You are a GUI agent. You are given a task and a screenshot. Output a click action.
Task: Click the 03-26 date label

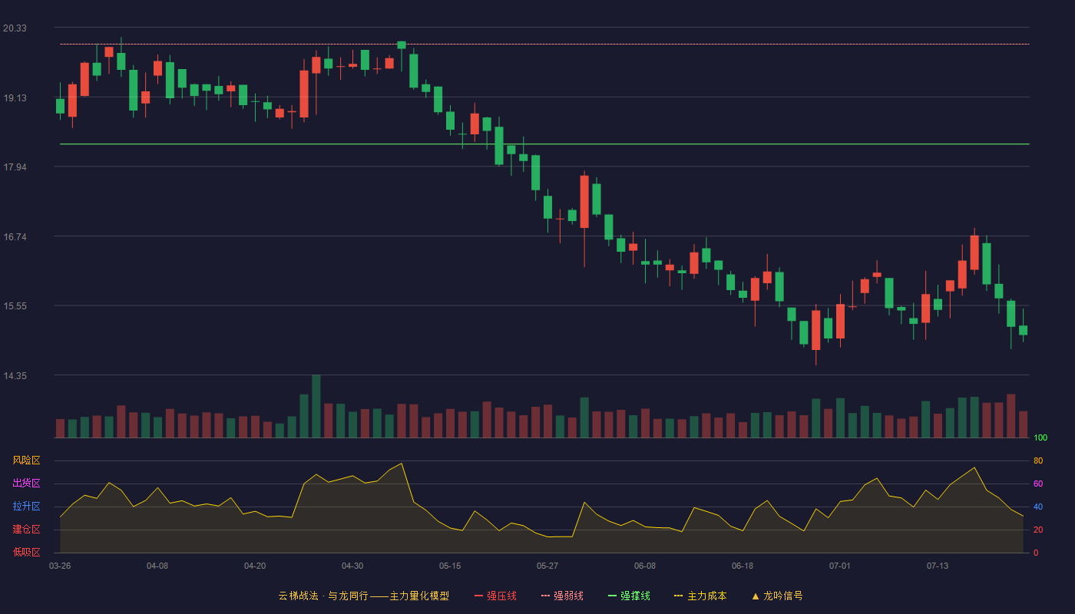pos(60,566)
